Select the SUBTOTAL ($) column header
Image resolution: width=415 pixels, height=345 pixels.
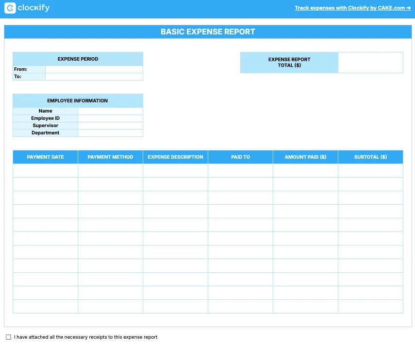370,157
